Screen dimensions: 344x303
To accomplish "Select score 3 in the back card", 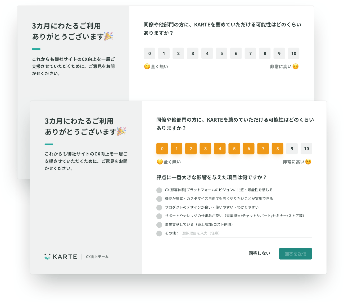I will (193, 53).
